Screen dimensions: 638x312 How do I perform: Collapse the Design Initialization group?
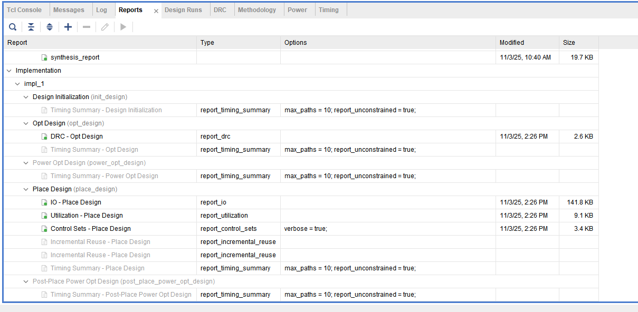pos(26,97)
